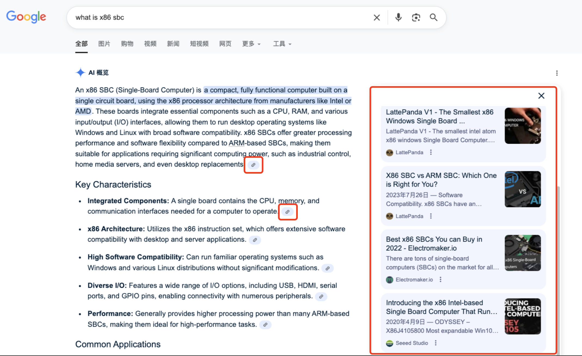Click the search magnifier icon
The image size is (582, 356).
click(433, 17)
